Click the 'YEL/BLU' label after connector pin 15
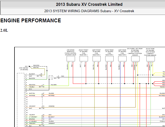The image size is (165, 127). (x=51, y=121)
